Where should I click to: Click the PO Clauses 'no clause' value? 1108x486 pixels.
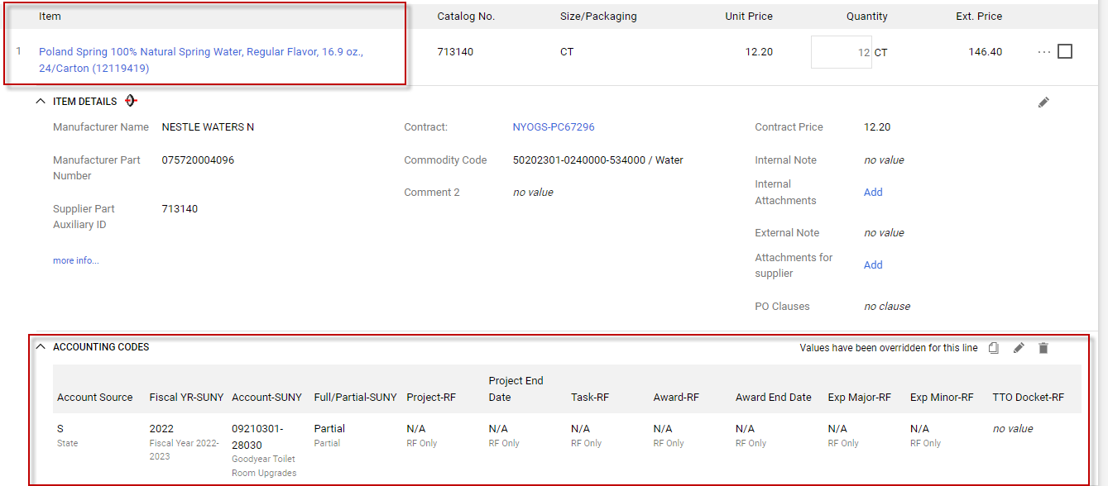tap(887, 307)
